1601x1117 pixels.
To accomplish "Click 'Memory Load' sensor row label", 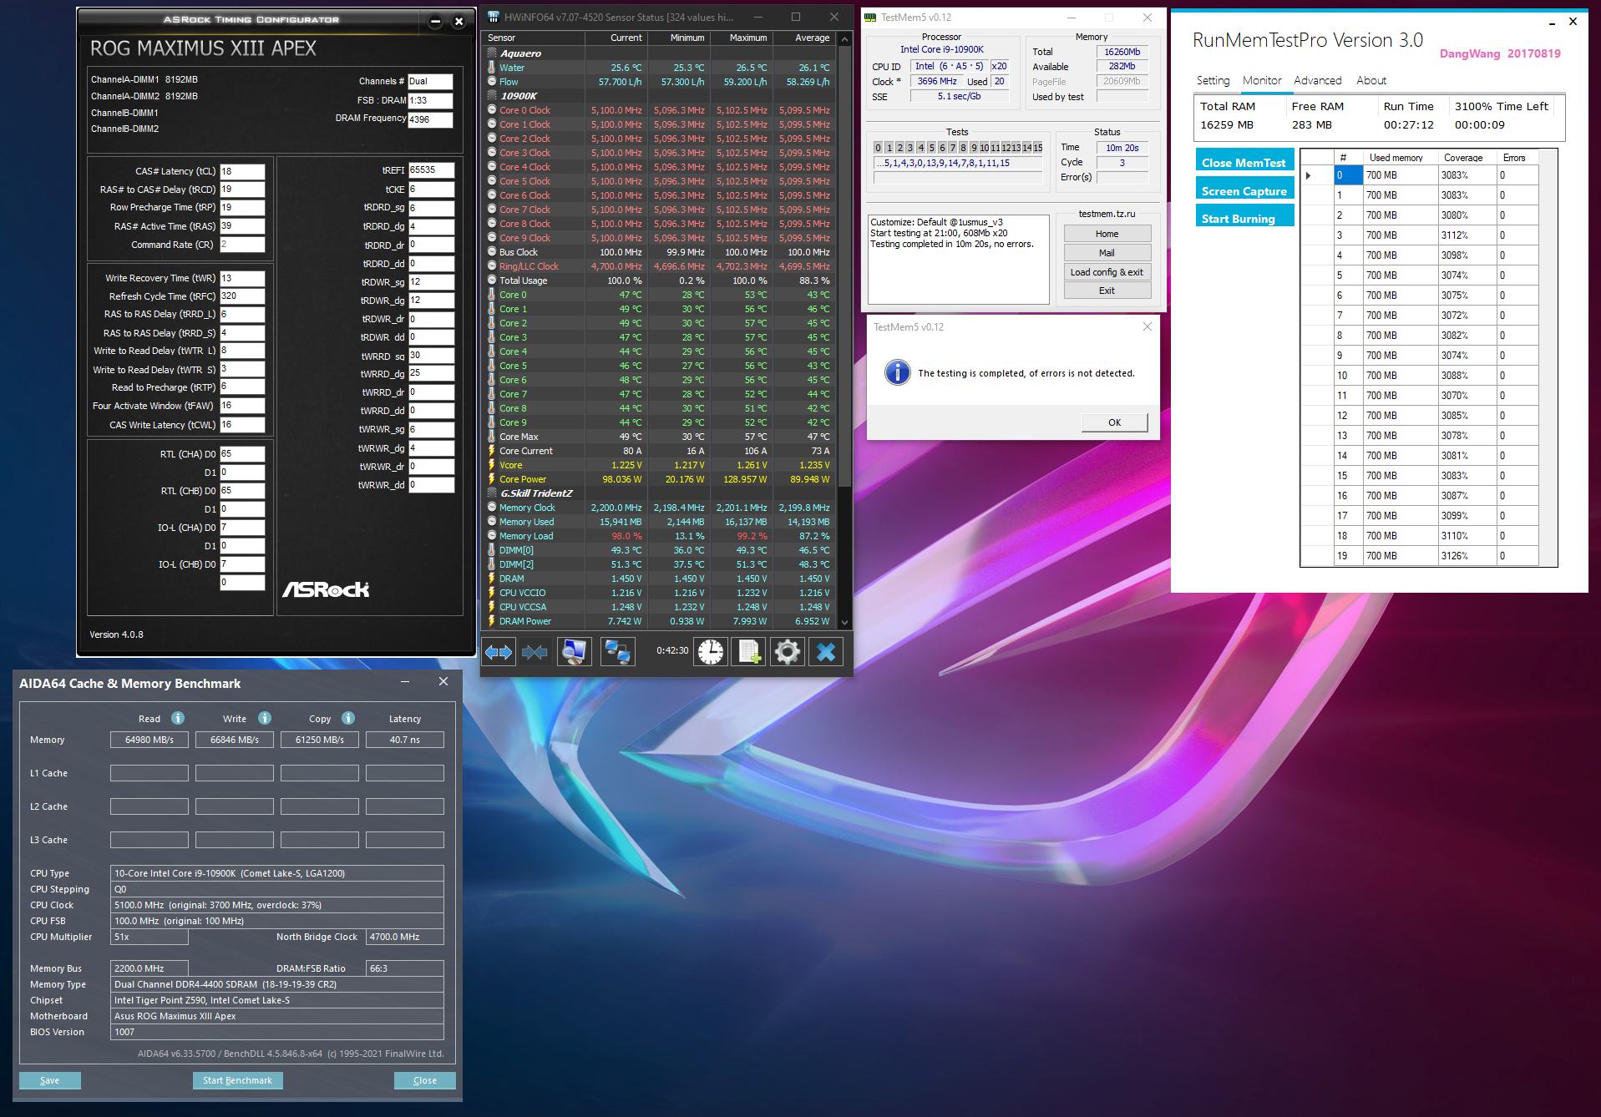I will tap(526, 536).
